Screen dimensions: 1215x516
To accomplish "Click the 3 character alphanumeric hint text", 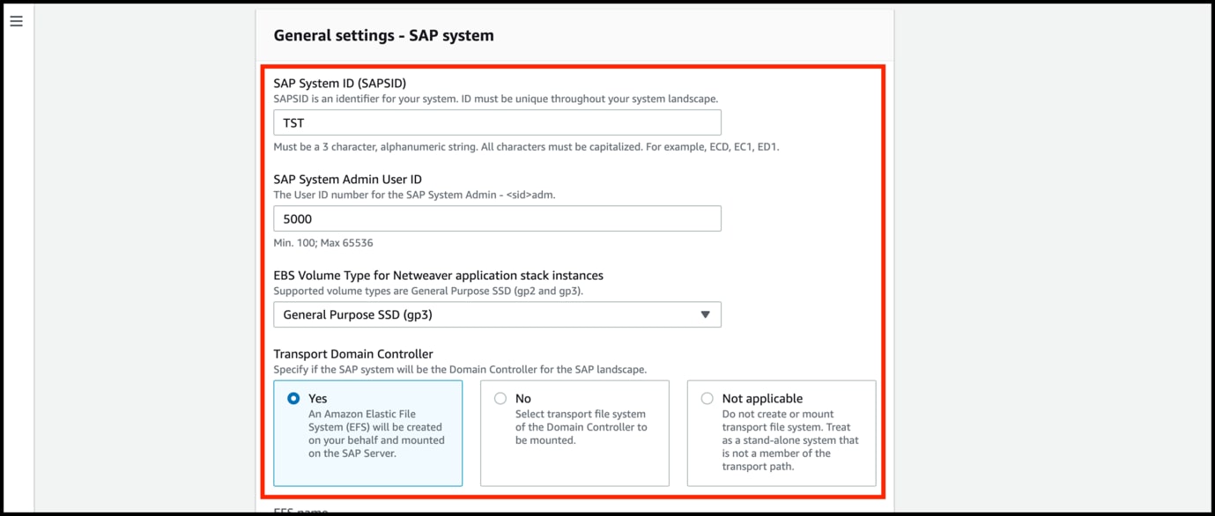I will point(526,147).
